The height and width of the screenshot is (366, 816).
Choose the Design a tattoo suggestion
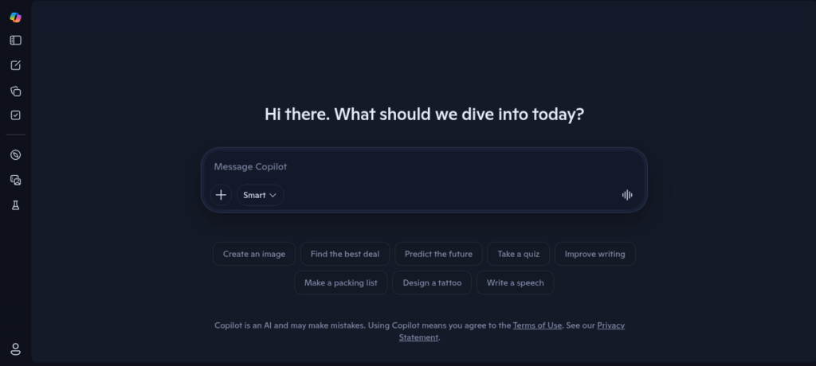(432, 282)
